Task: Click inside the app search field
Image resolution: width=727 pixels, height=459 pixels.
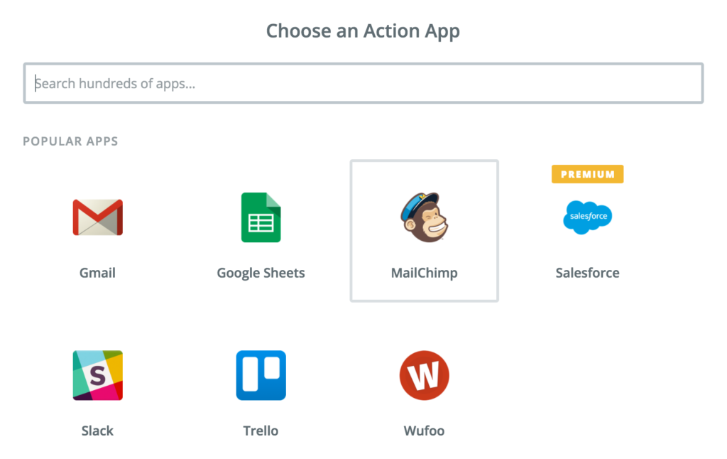Action: [363, 83]
